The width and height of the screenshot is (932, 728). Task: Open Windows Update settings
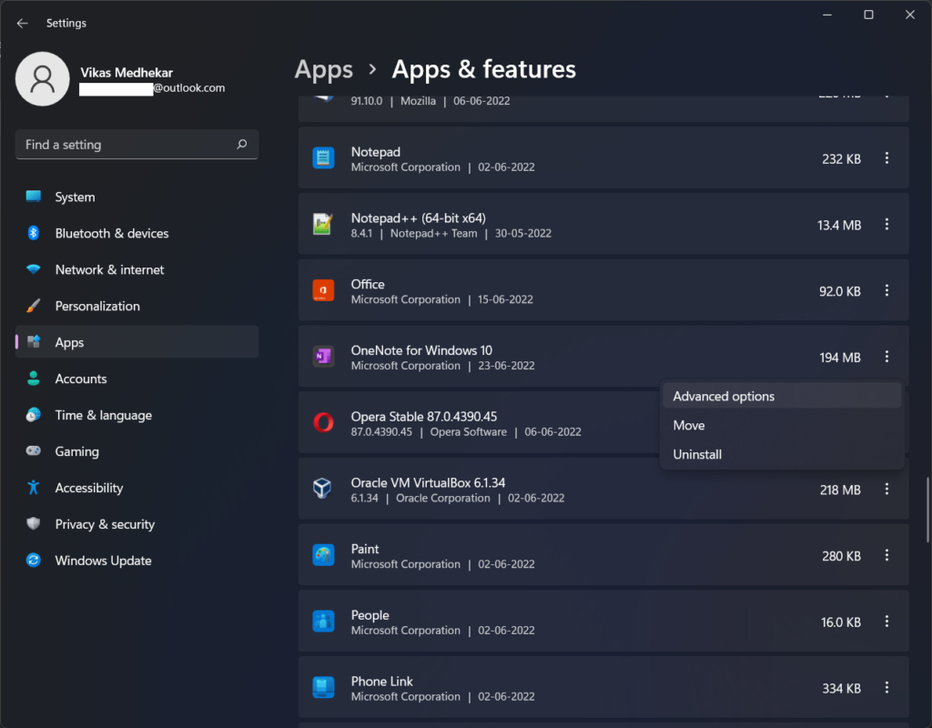pos(137,561)
